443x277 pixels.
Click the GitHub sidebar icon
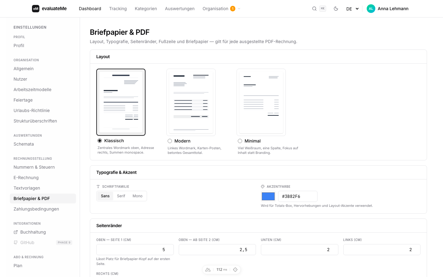pyautogui.click(x=16, y=243)
